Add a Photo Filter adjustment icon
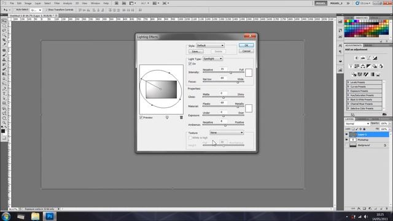393x221 pixels. [375, 66]
